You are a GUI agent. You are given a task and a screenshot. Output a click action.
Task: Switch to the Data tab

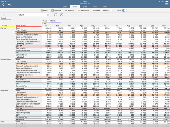85,7
